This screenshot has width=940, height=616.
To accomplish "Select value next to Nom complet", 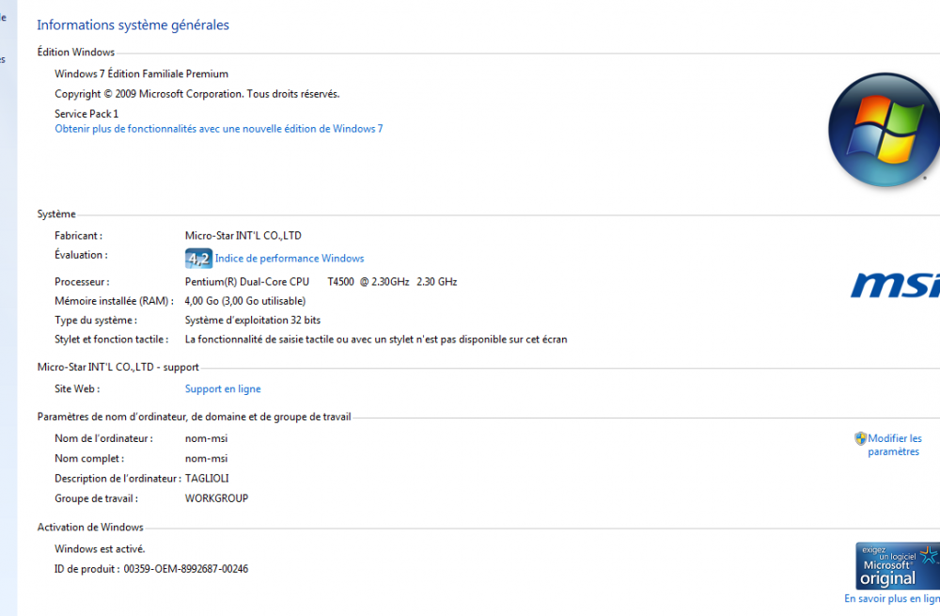I will click(206, 459).
